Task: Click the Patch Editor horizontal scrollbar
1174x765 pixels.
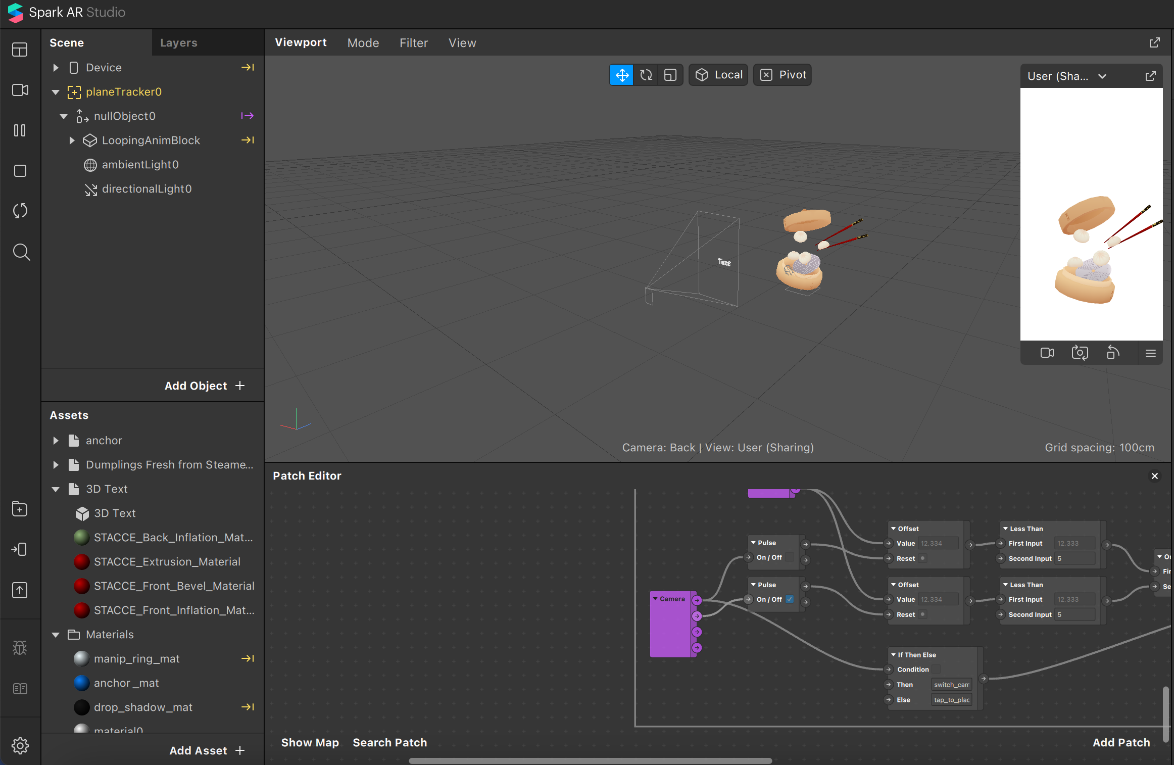Action: point(590,760)
